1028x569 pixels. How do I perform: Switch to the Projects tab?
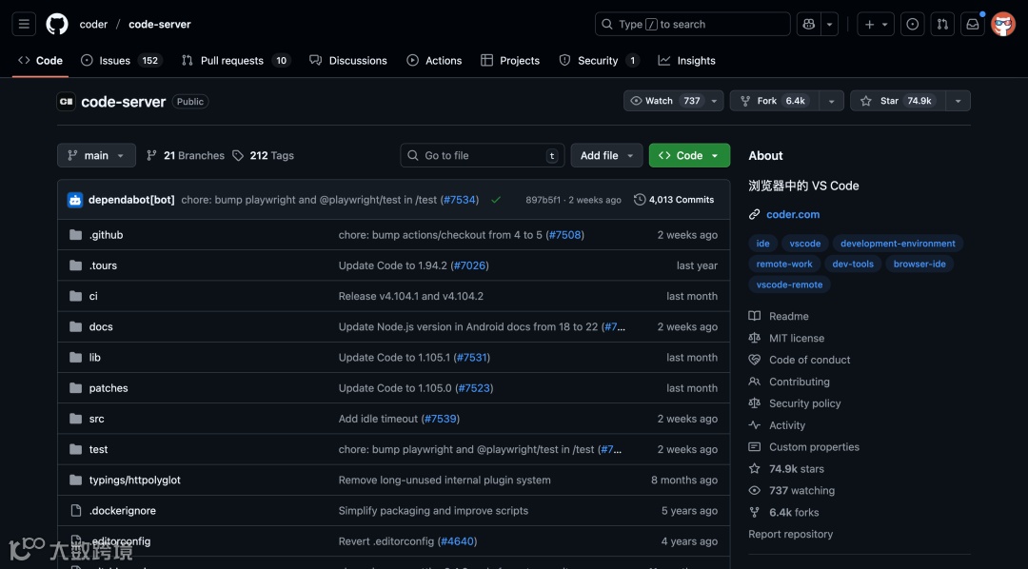click(x=510, y=60)
